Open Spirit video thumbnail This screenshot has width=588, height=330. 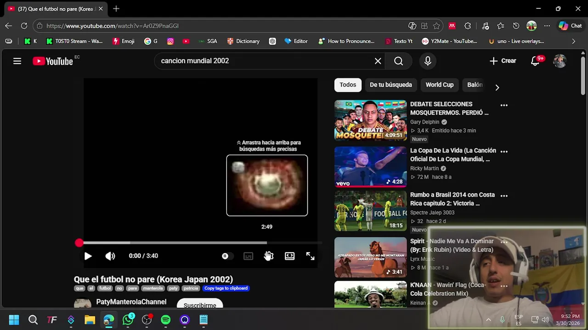point(371,258)
